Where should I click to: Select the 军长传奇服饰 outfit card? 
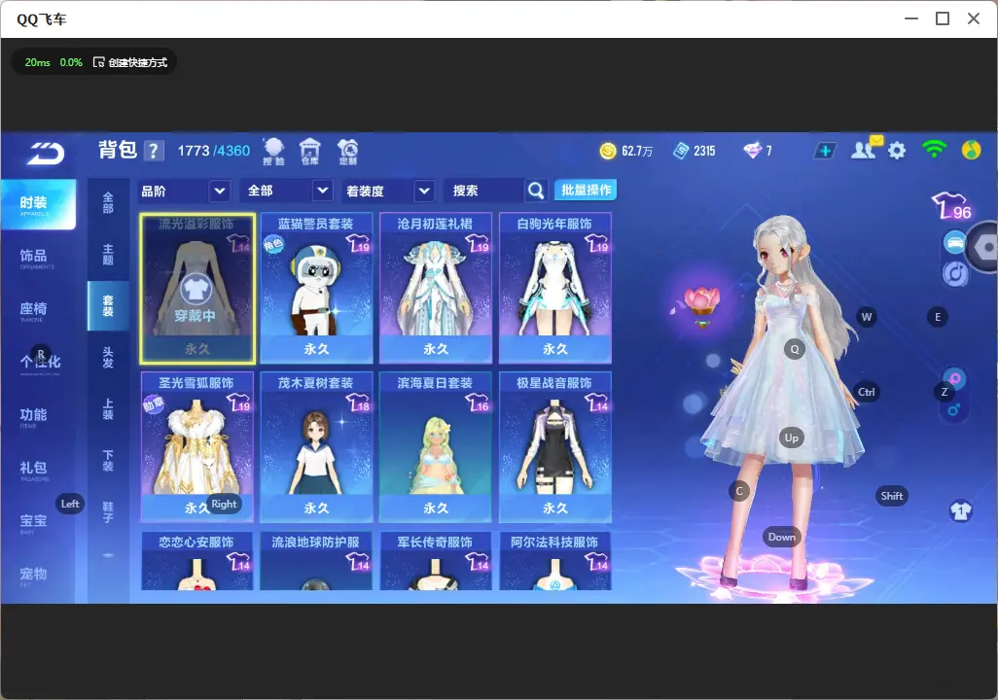436,561
